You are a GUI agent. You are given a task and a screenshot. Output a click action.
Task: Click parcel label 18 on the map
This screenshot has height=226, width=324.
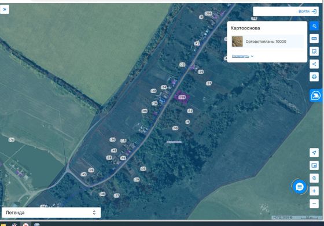pyautogui.click(x=109, y=158)
